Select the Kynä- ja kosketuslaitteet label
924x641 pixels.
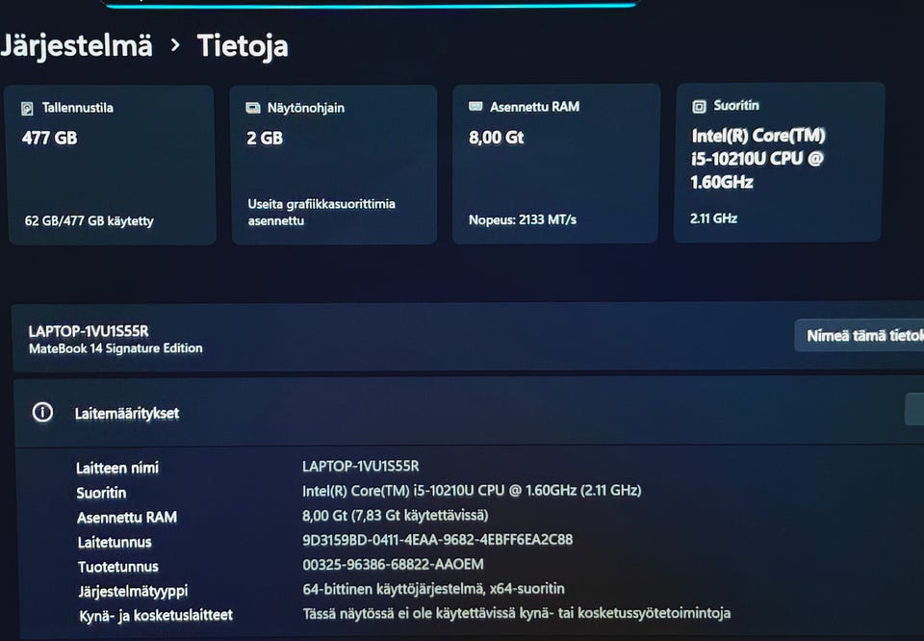coord(156,615)
